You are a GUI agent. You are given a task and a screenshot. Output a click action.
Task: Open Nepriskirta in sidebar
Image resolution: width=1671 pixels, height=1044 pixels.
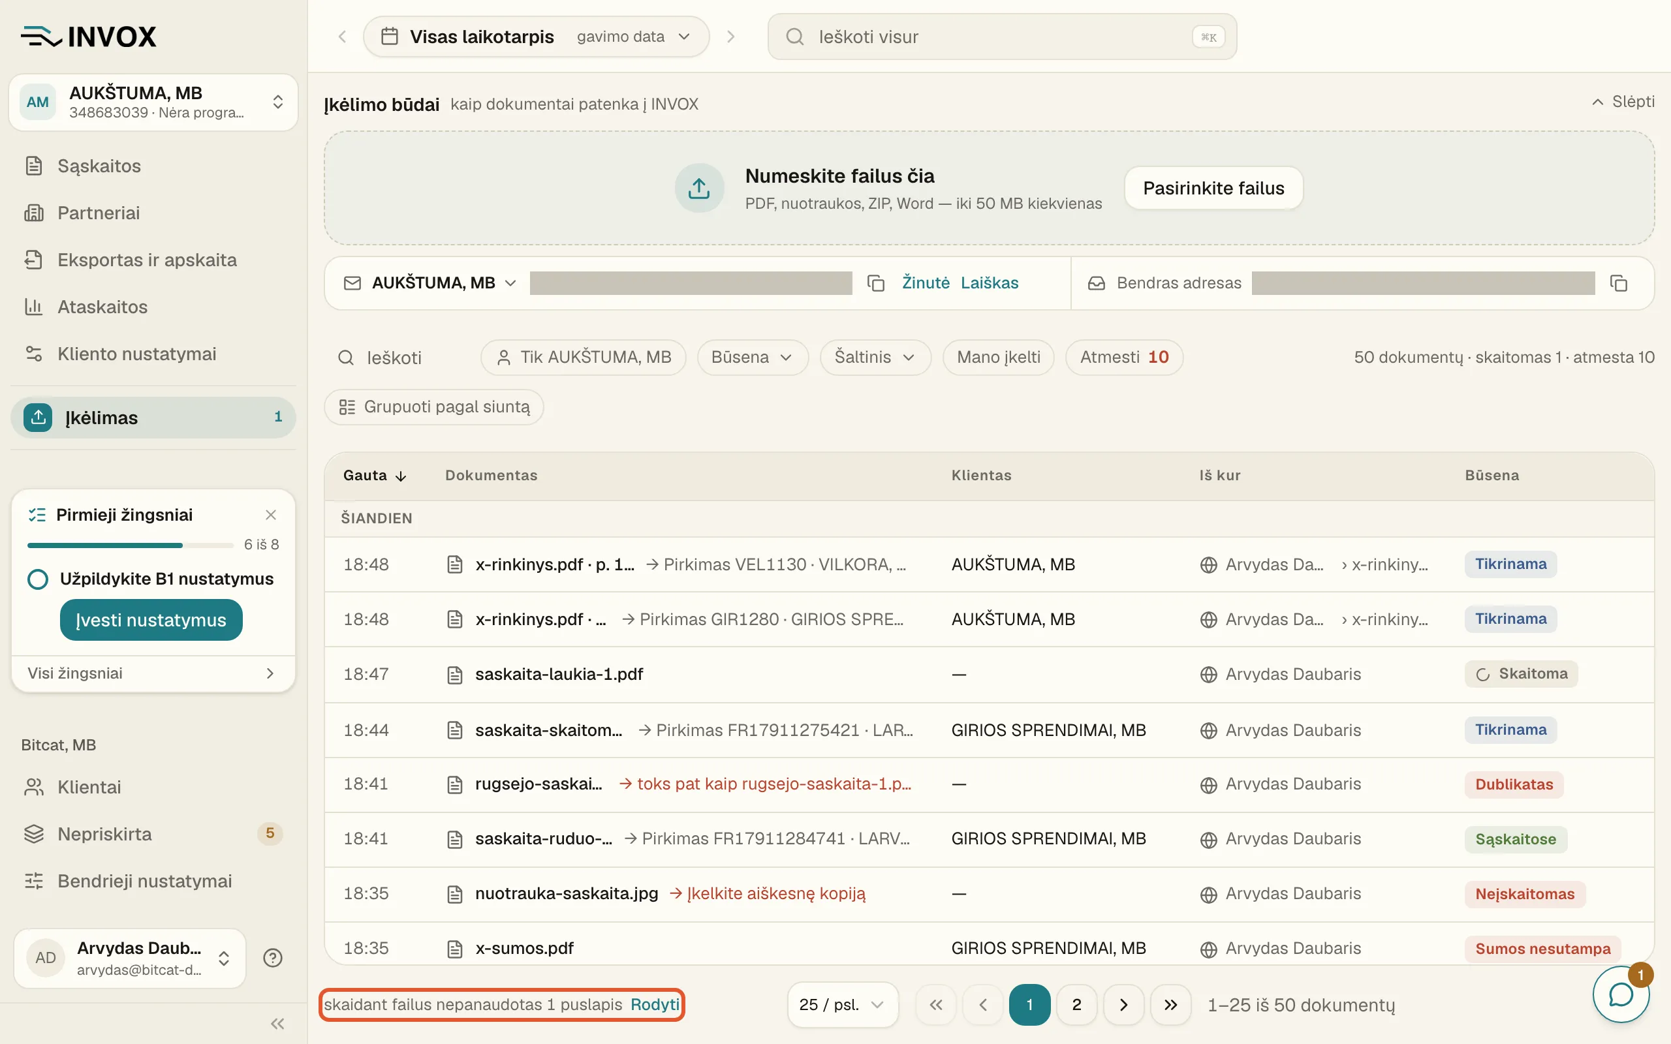point(153,834)
